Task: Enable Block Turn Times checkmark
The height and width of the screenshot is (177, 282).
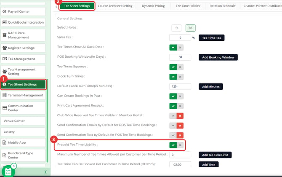Action: pyautogui.click(x=173, y=77)
